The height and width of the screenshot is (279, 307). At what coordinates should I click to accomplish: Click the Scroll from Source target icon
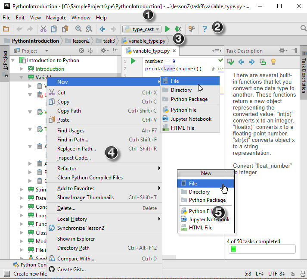[x=81, y=51]
